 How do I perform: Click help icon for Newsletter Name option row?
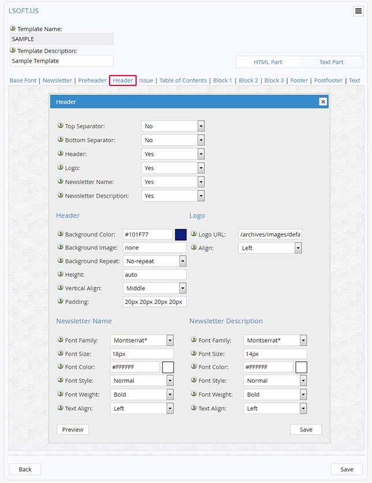pyautogui.click(x=61, y=181)
